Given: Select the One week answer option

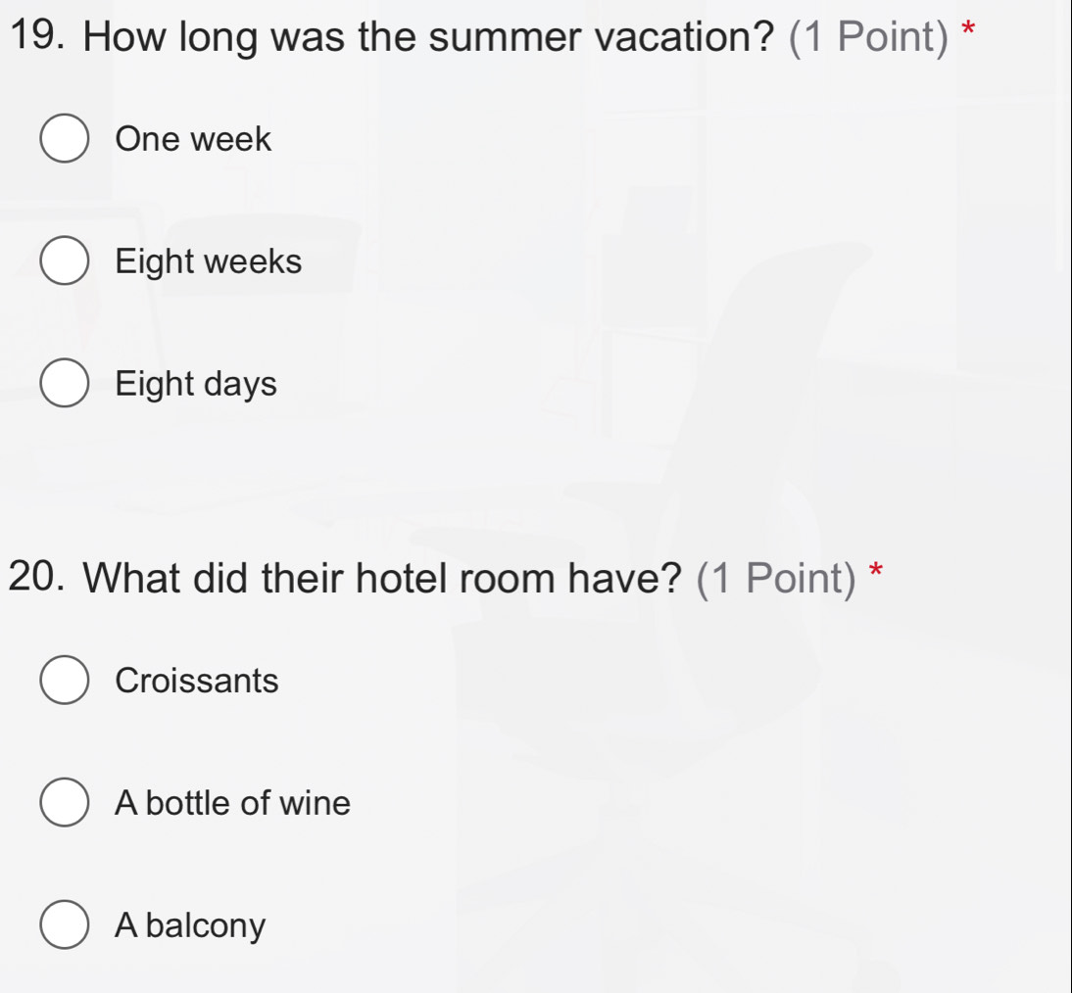Looking at the screenshot, I should pyautogui.click(x=64, y=138).
